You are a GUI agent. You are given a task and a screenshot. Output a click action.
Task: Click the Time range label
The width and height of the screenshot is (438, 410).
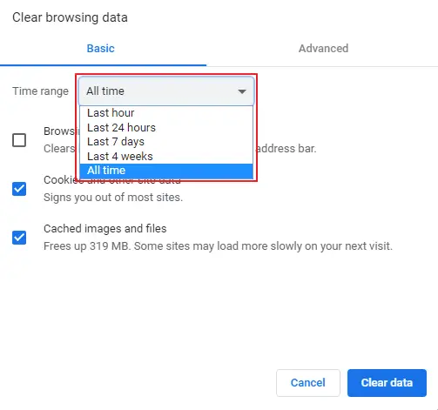[x=40, y=91]
